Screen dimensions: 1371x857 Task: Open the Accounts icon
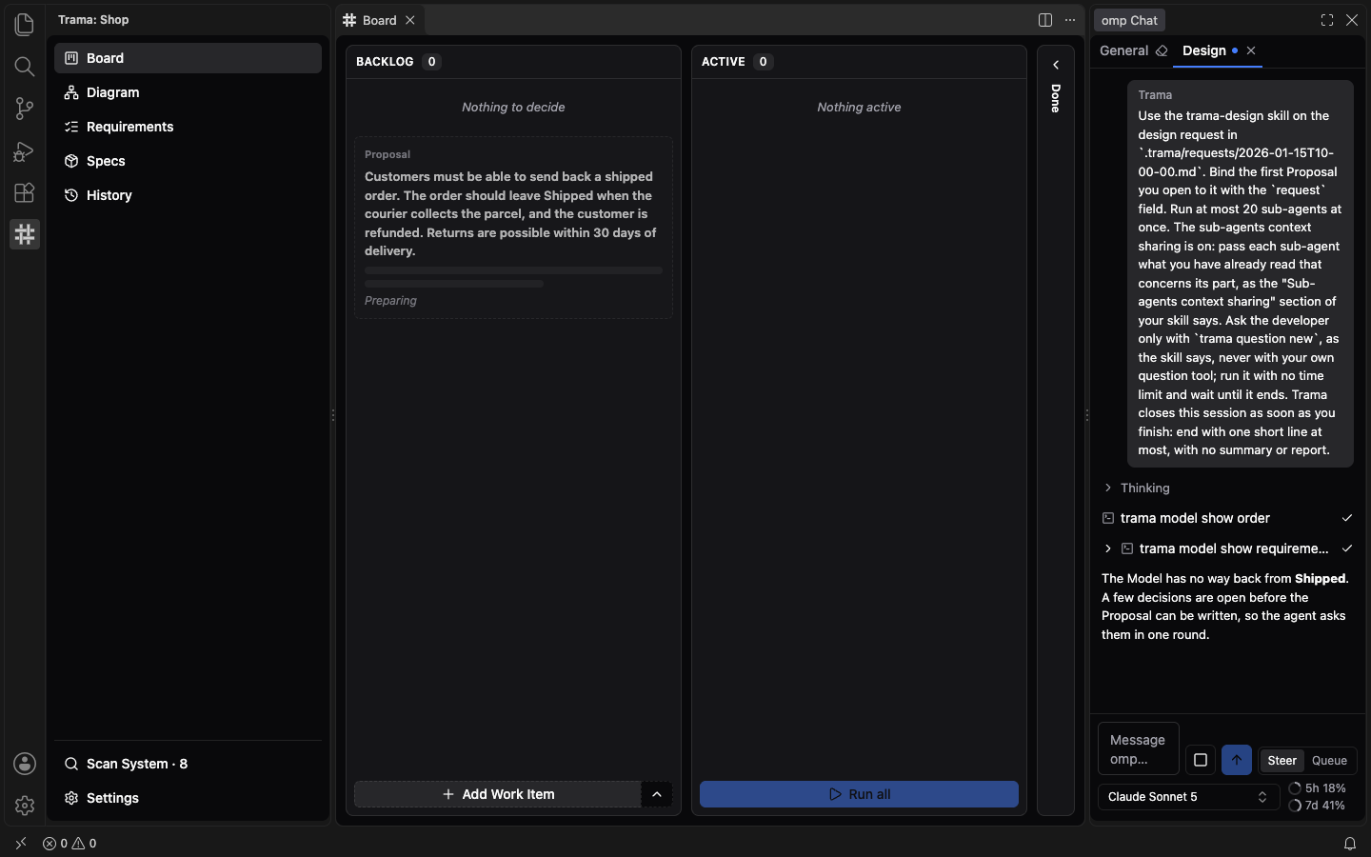click(x=25, y=764)
